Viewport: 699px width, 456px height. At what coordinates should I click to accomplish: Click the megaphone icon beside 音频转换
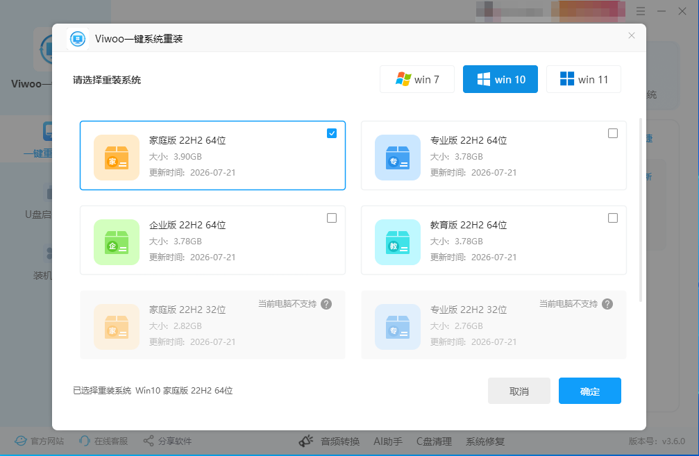click(x=306, y=441)
